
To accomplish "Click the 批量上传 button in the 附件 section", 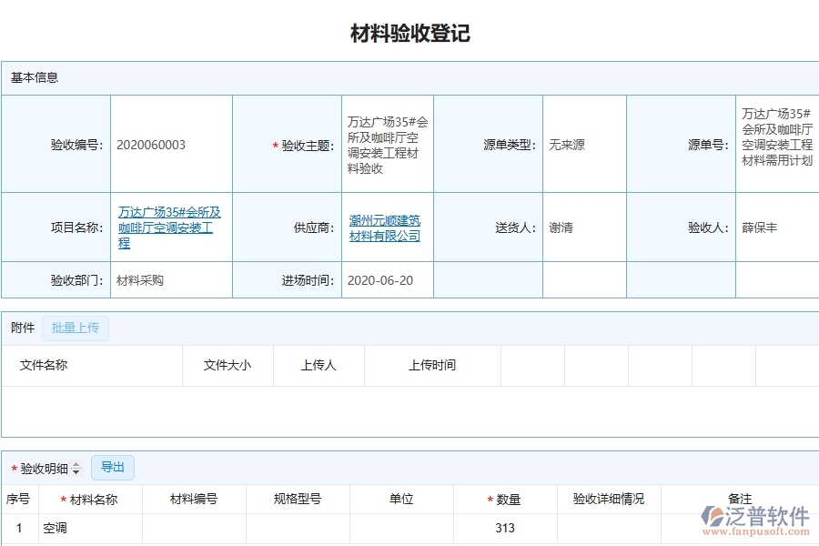I will 76,328.
